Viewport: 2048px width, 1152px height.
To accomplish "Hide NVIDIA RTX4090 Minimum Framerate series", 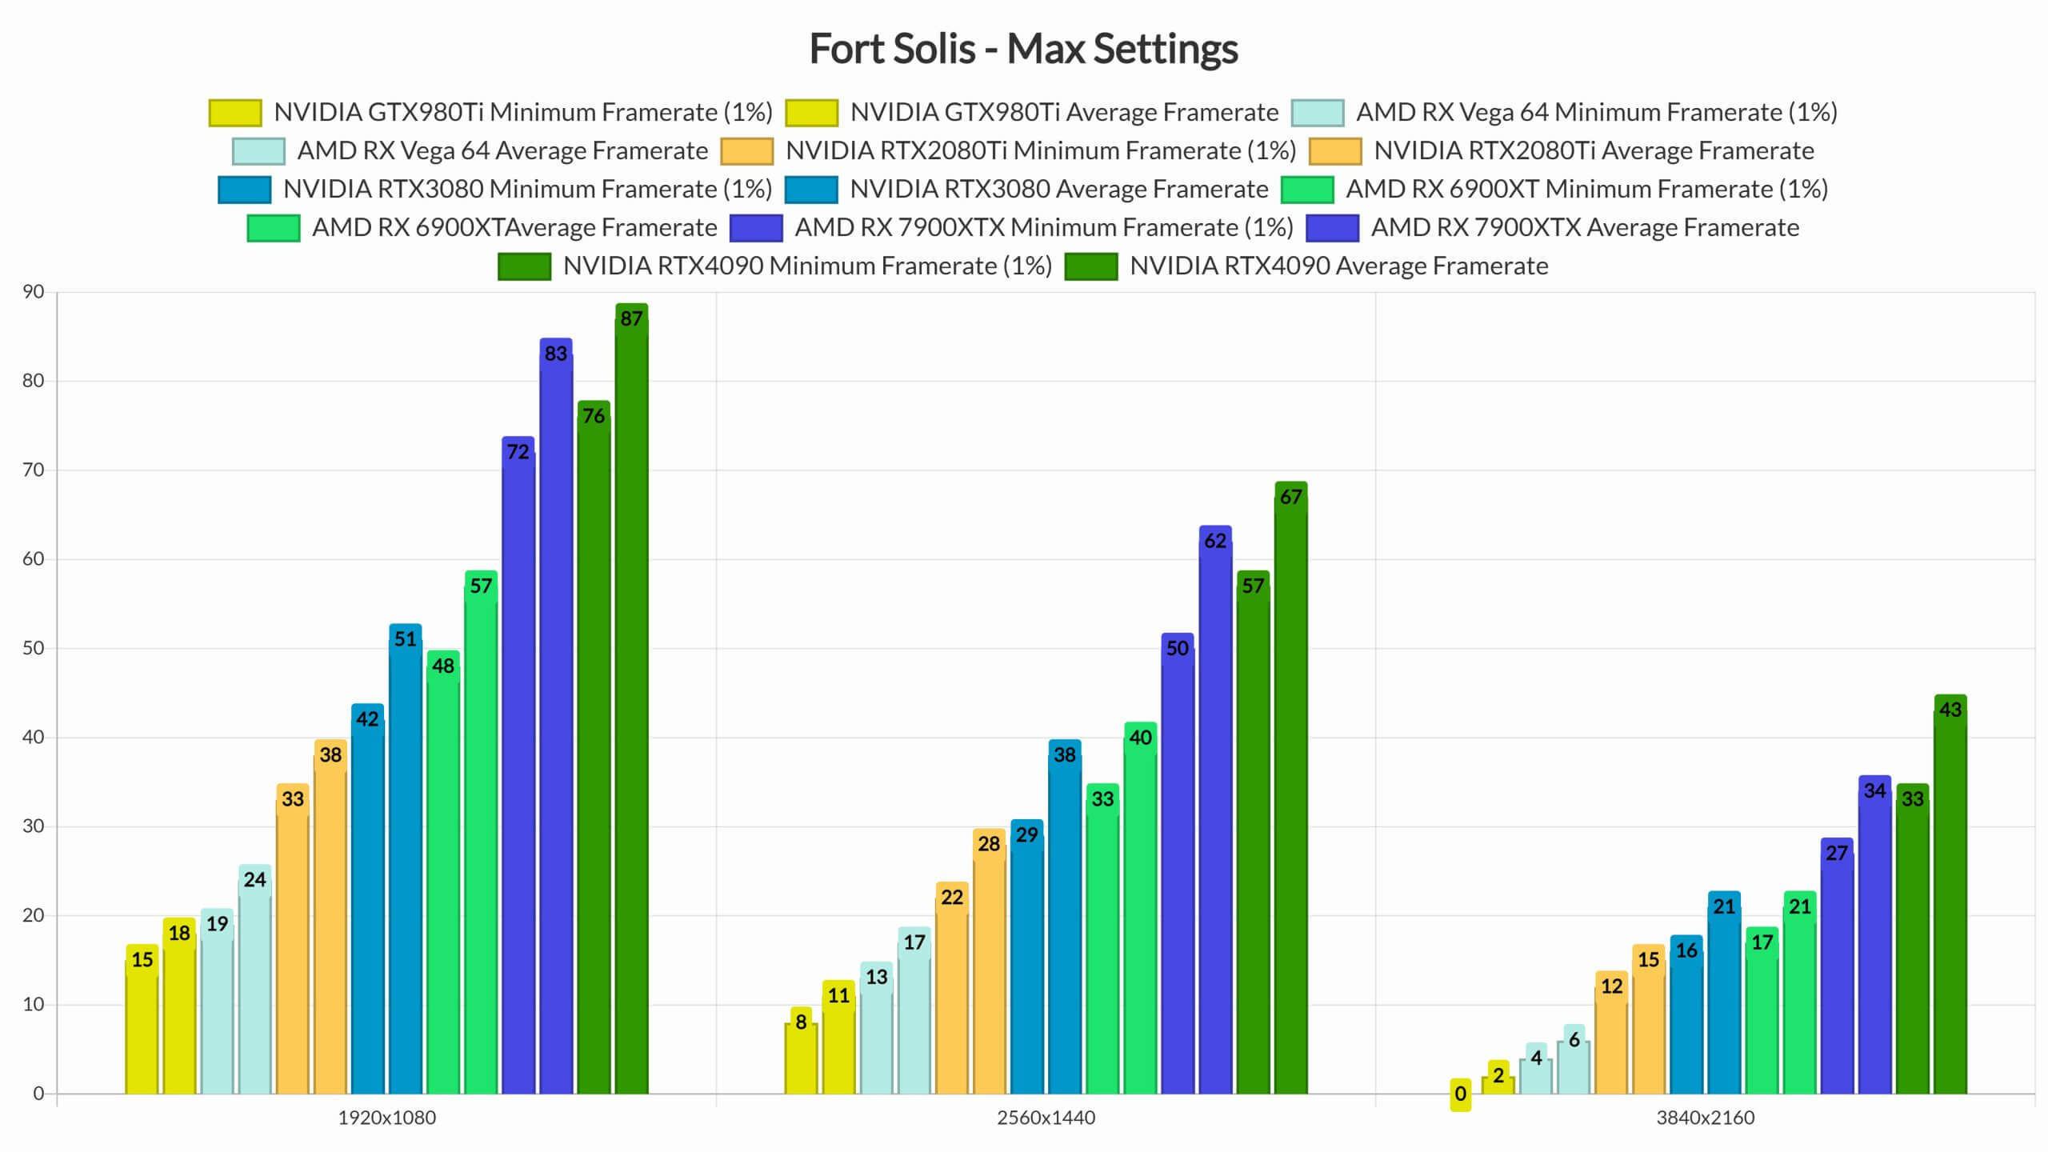I will pos(806,266).
